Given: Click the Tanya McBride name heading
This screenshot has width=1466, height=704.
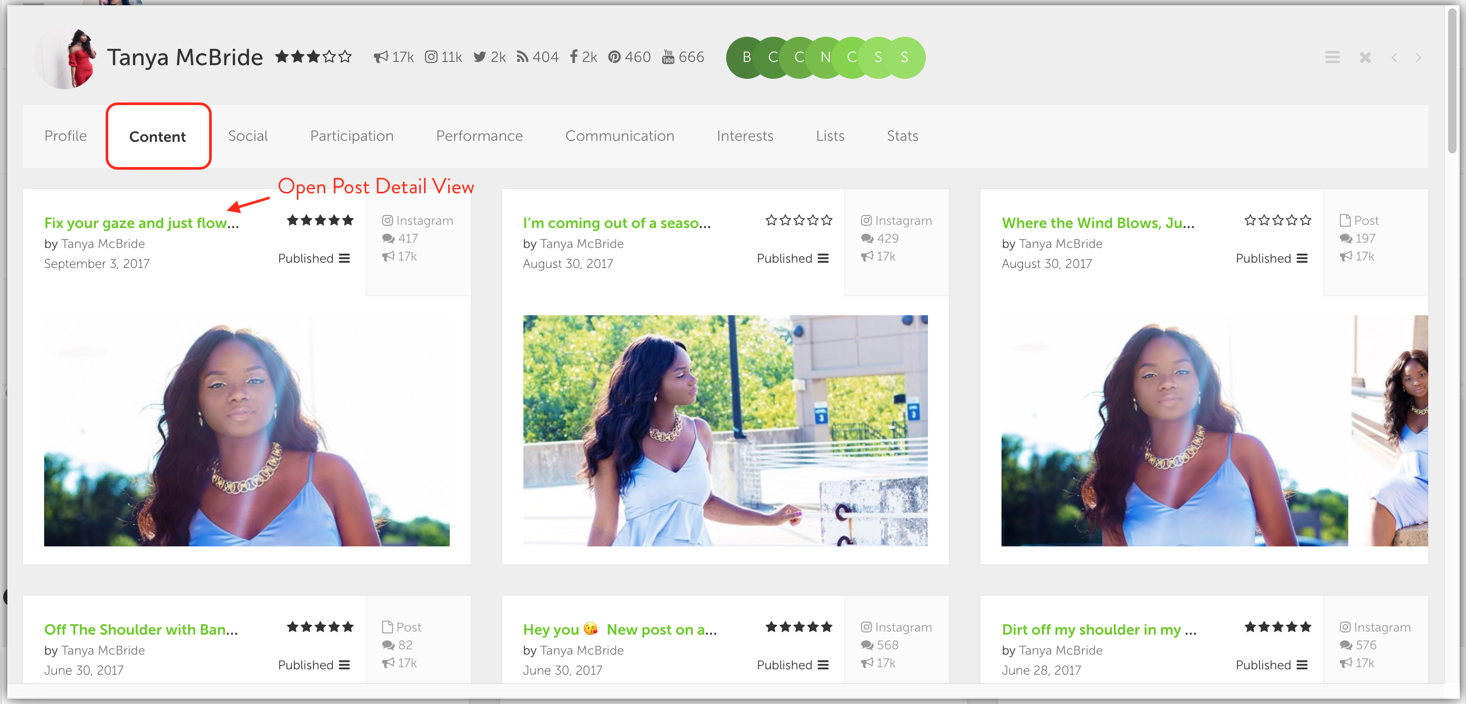Looking at the screenshot, I should click(185, 57).
